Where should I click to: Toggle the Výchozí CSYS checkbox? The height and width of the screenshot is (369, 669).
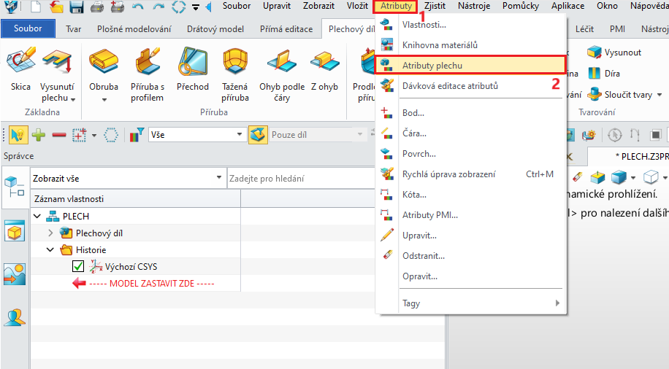click(77, 266)
